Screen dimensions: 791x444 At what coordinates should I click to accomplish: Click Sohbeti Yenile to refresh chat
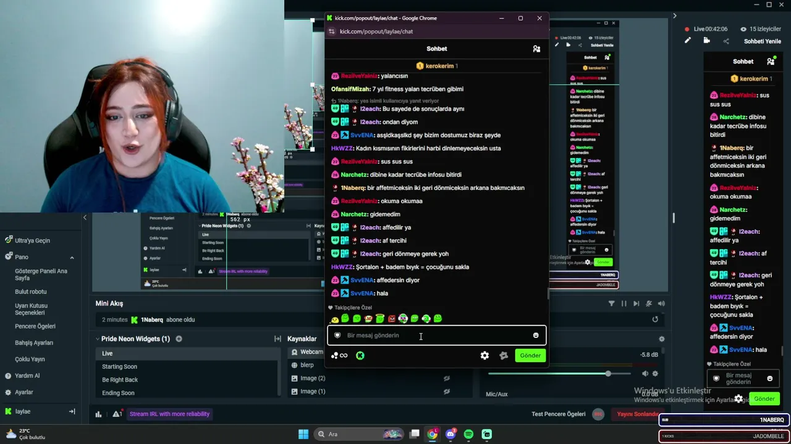[763, 41]
